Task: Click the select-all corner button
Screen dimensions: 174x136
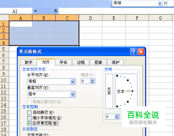Action: pyautogui.click(x=5, y=18)
